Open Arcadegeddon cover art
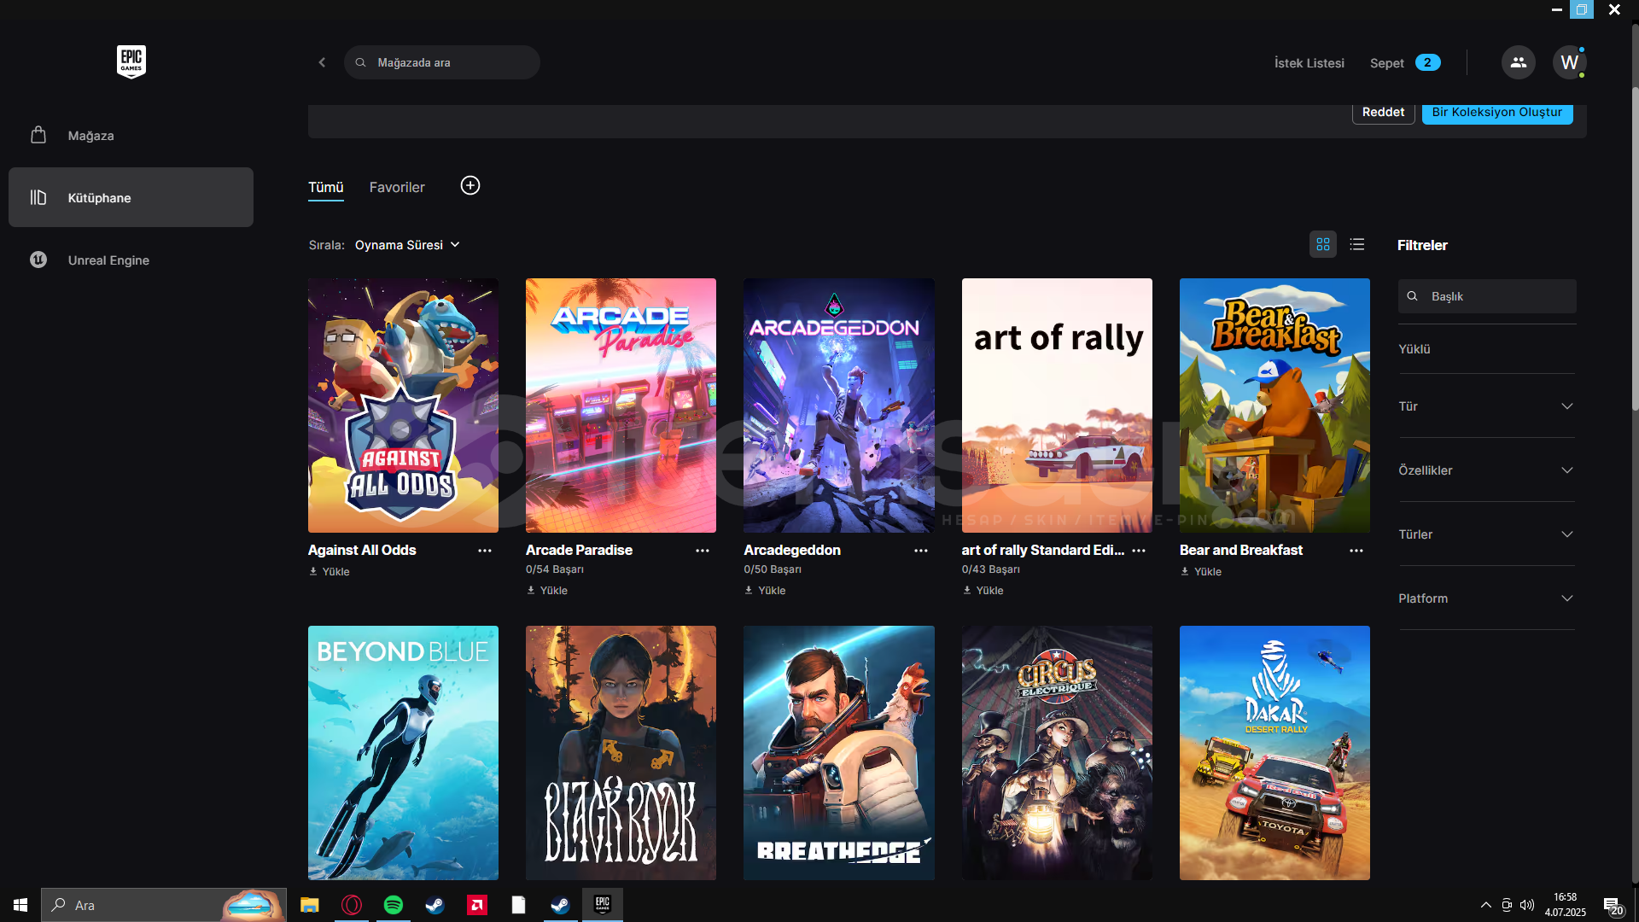 tap(839, 406)
